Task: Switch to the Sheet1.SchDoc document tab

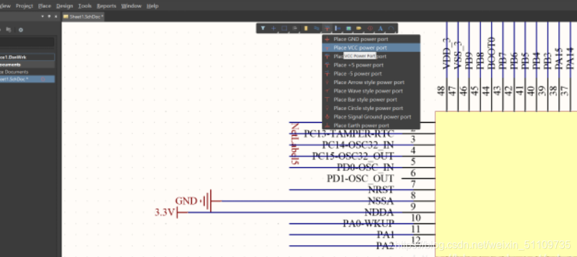Action: point(83,17)
